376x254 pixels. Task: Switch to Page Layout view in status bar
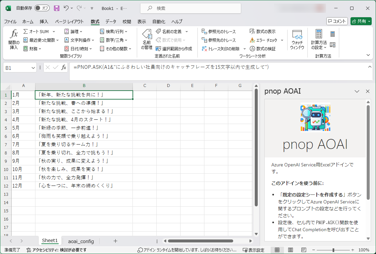291,250
